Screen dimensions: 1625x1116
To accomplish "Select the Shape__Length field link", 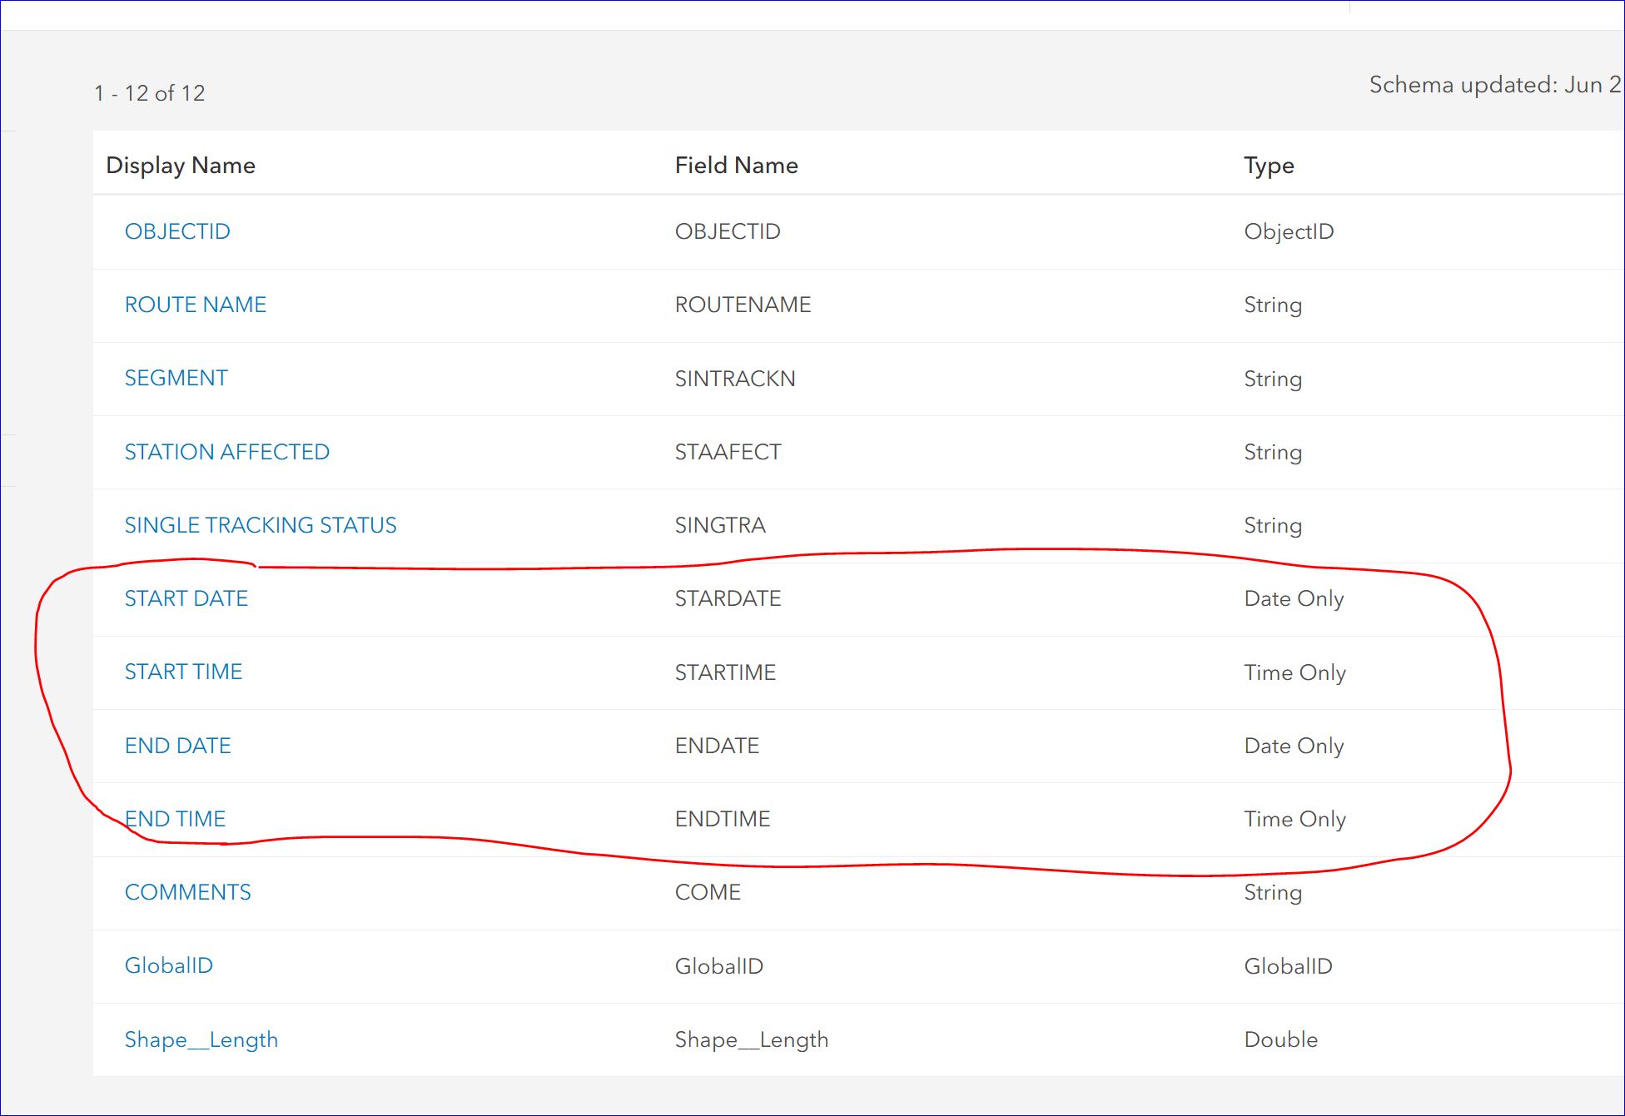I will [201, 1039].
